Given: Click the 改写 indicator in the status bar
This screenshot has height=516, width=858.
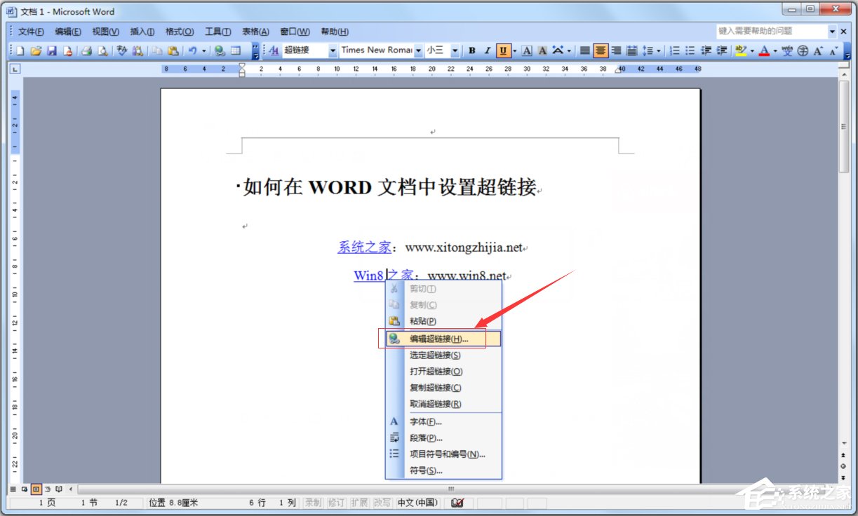Looking at the screenshot, I should (383, 503).
